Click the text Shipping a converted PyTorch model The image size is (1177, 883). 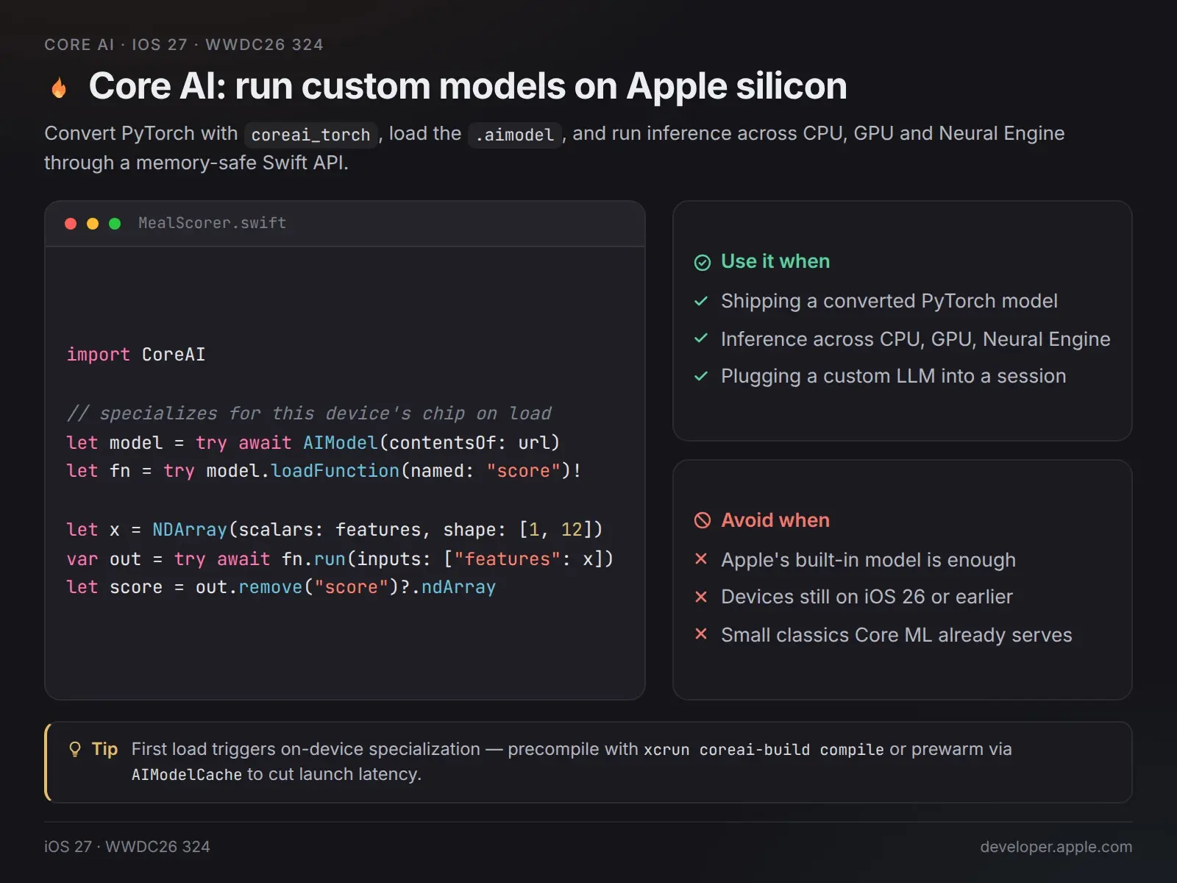coord(889,301)
